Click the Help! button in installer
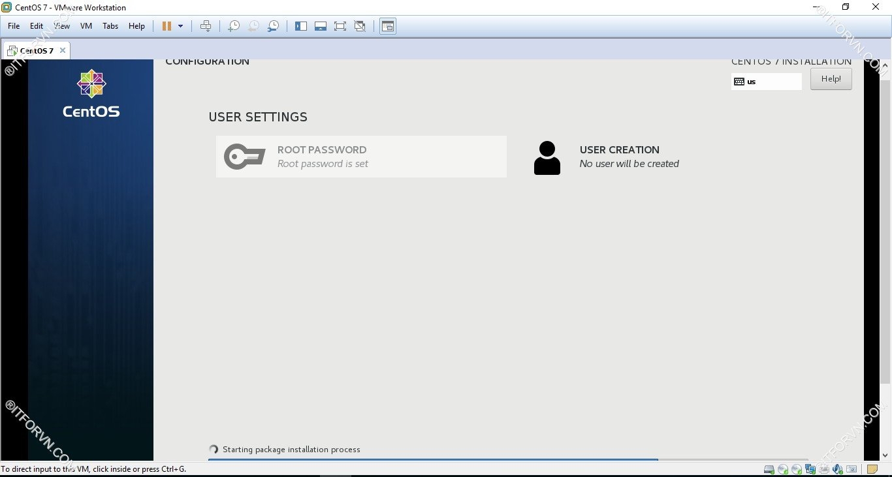This screenshot has width=892, height=477. pyautogui.click(x=831, y=79)
